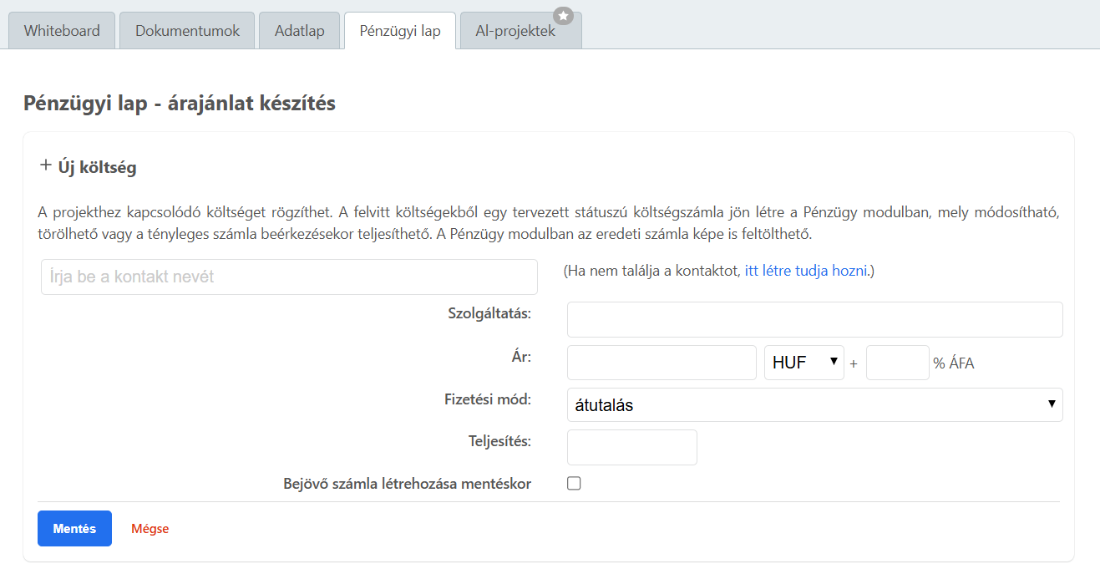The width and height of the screenshot is (1100, 574).
Task: Select the Adatlap tab
Action: 299,29
